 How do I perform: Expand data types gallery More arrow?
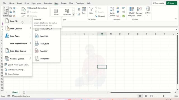73,15
